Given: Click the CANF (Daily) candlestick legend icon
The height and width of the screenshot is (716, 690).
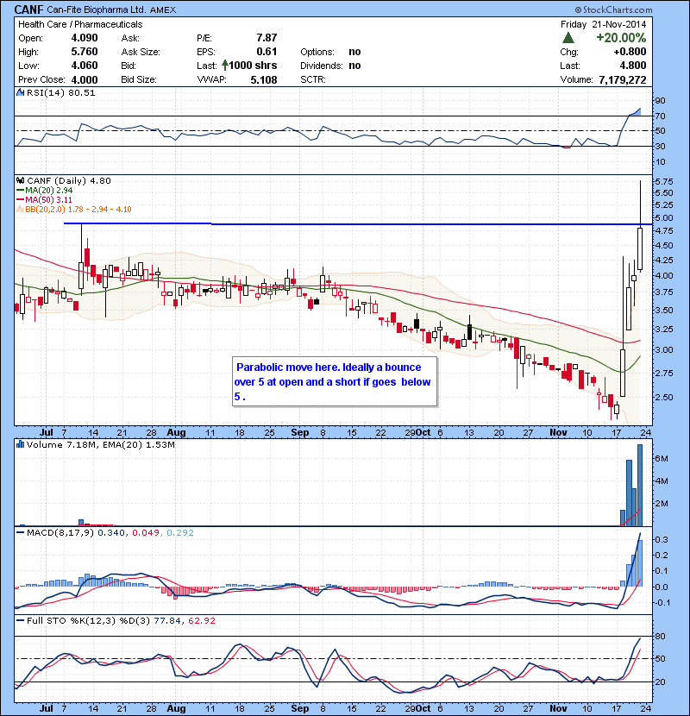Looking at the screenshot, I should [x=20, y=180].
